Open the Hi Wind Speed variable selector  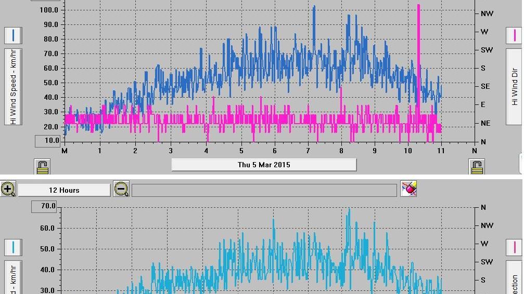pyautogui.click(x=14, y=87)
